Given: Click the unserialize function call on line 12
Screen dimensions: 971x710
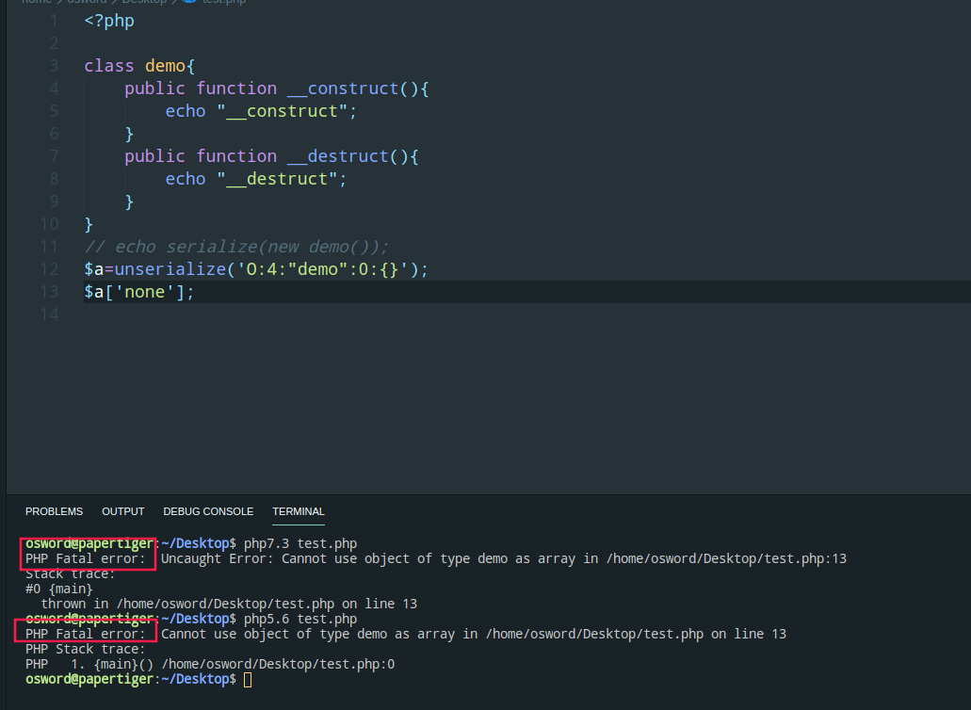Looking at the screenshot, I should click(167, 268).
